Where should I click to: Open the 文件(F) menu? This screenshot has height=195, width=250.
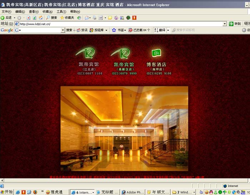pos(6,11)
